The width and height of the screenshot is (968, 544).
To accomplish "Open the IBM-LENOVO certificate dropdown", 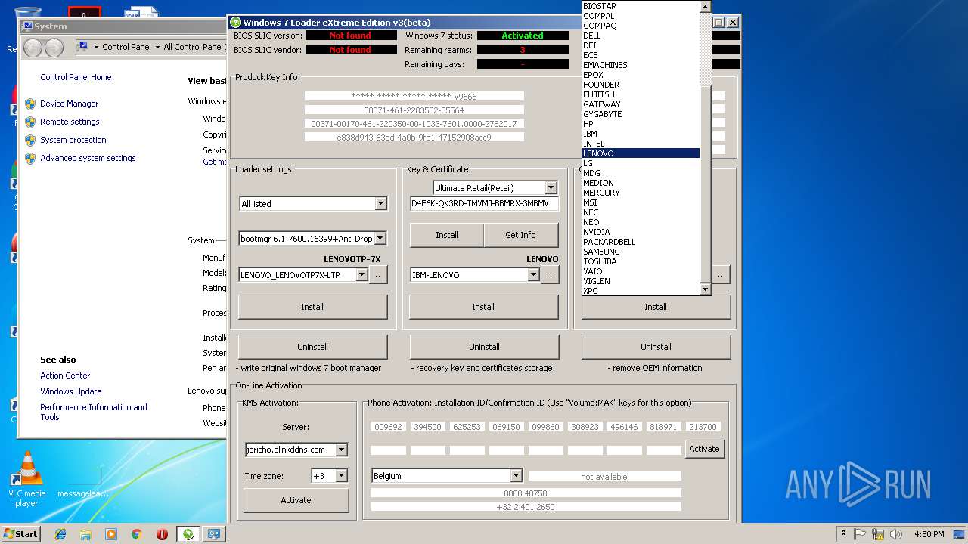I will point(533,275).
